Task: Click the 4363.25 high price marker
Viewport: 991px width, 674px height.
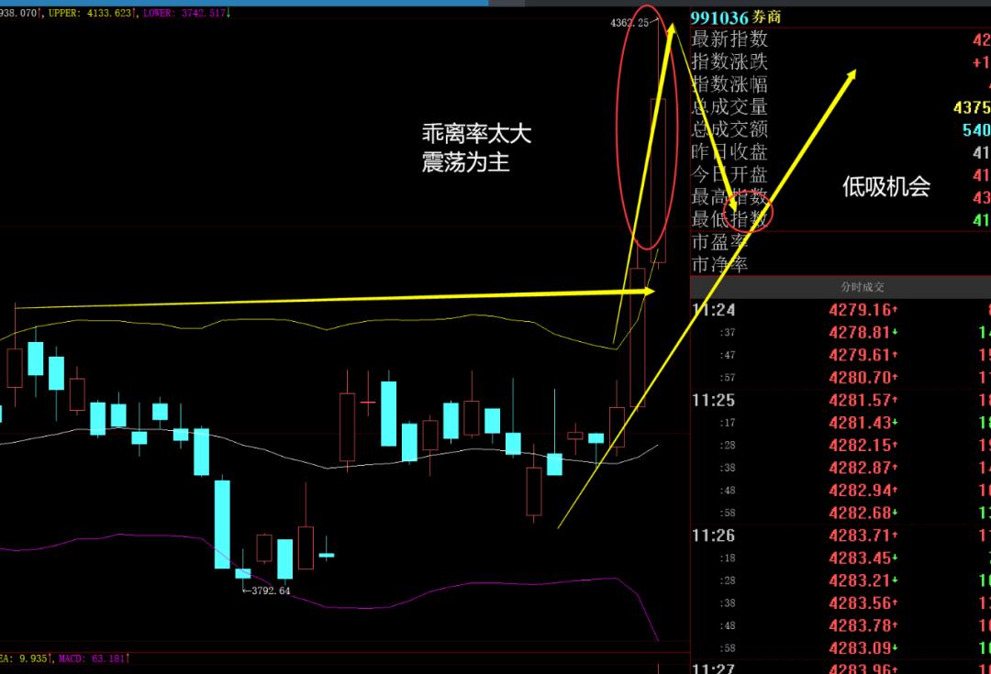Action: click(629, 23)
